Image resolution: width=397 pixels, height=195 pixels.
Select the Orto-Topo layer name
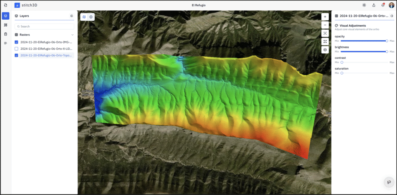(x=46, y=55)
